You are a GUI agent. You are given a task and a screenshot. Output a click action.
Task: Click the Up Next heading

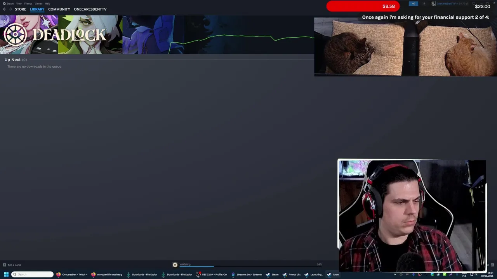pyautogui.click(x=12, y=60)
